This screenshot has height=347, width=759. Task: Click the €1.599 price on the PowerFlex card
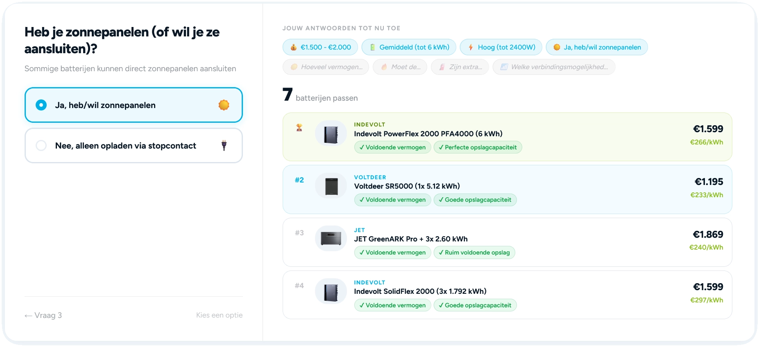point(708,129)
